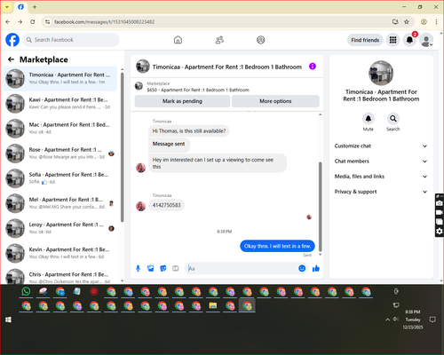444x355 pixels.
Task: Open the emoji picker in message box
Action: 302,268
